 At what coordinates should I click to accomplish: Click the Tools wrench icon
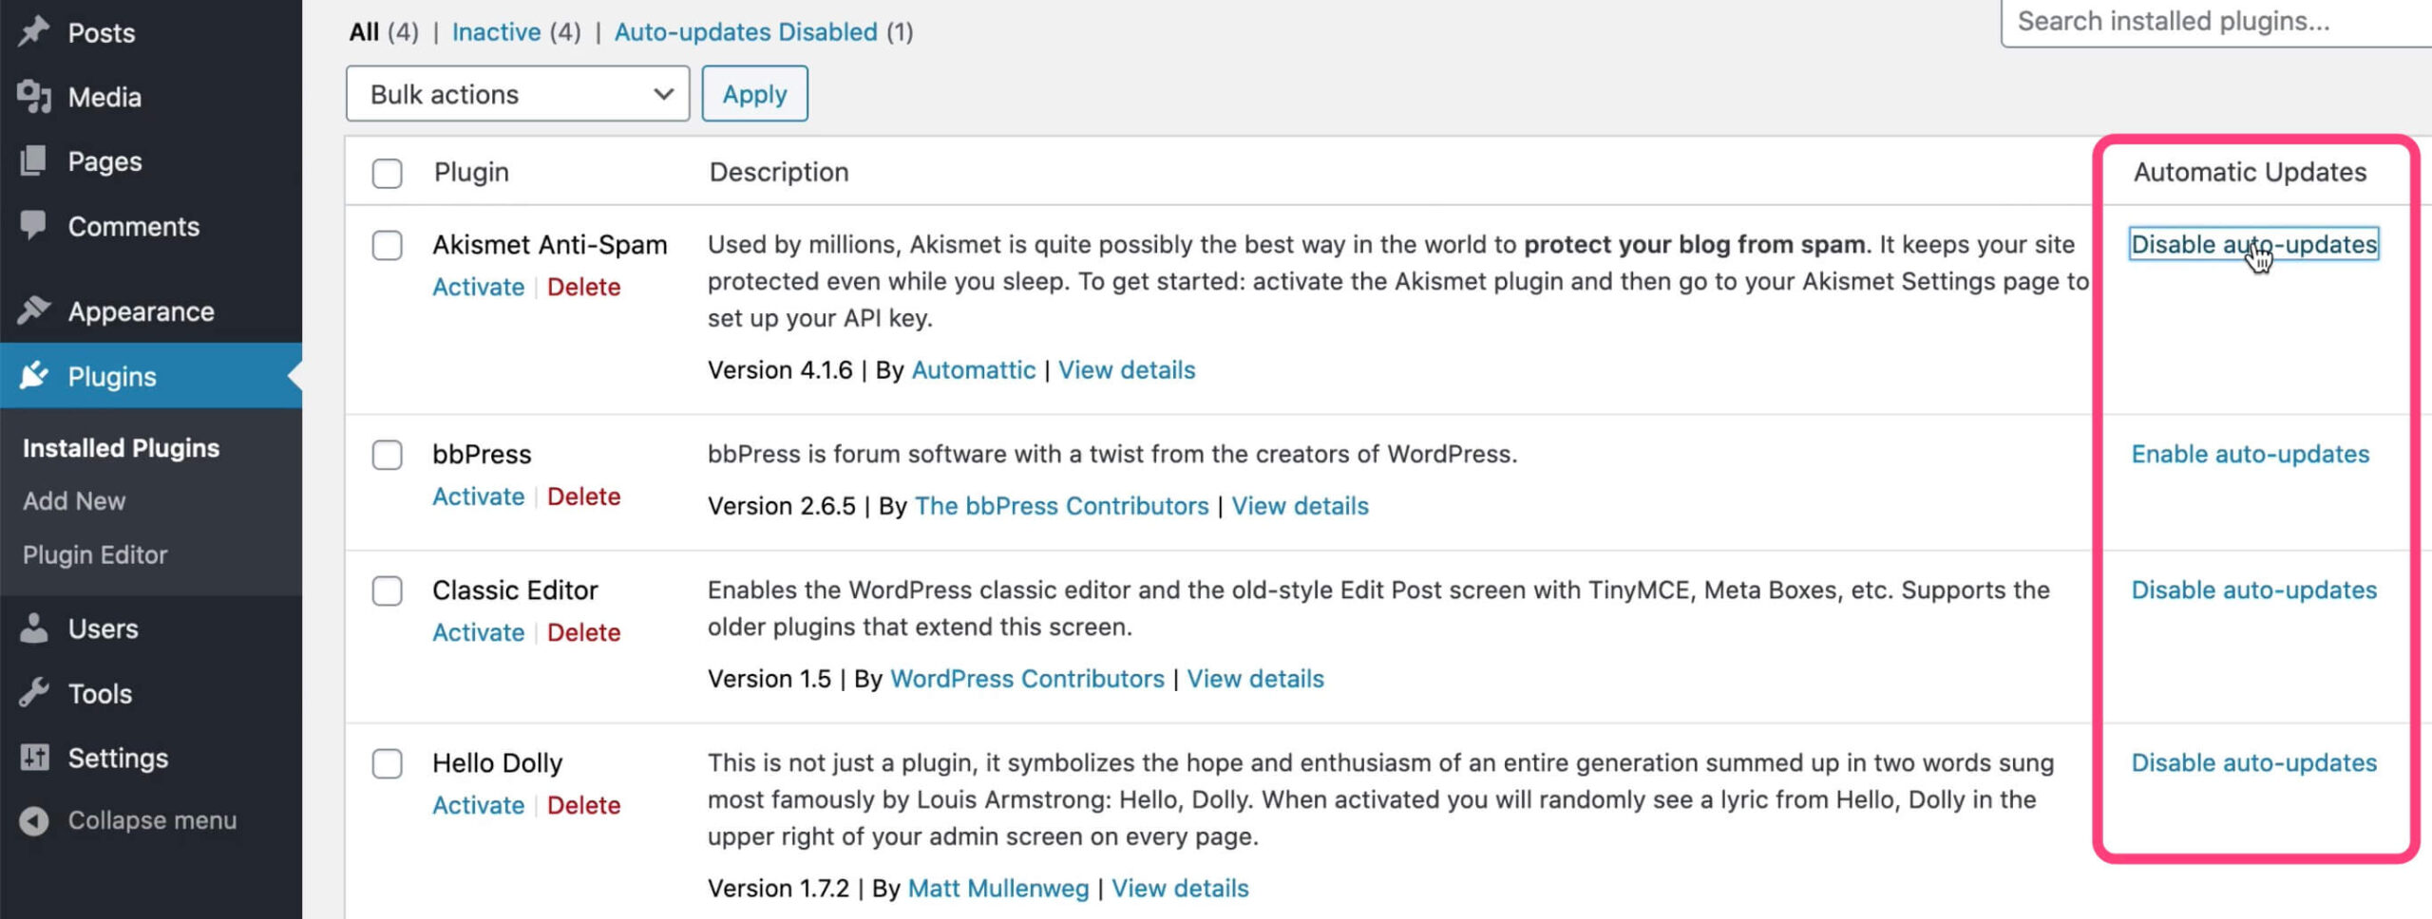pos(34,693)
